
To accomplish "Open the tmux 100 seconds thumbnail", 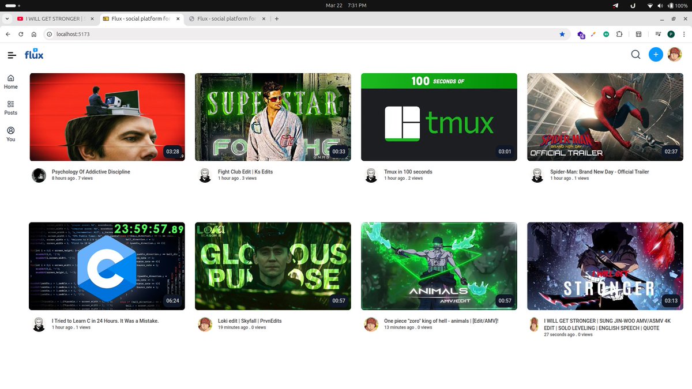I will coord(439,117).
